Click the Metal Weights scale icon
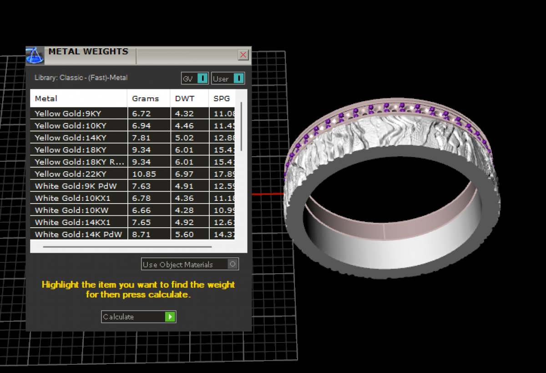Image resolution: width=546 pixels, height=373 pixels. point(35,56)
